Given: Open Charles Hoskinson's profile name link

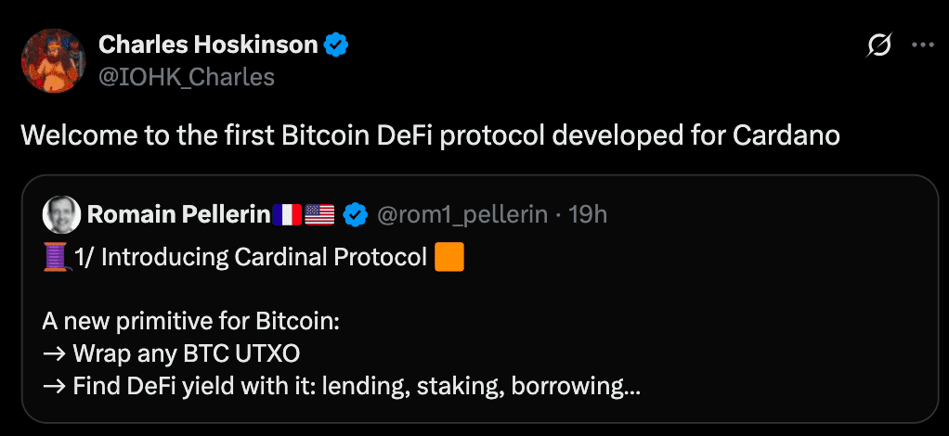Looking at the screenshot, I should [208, 44].
